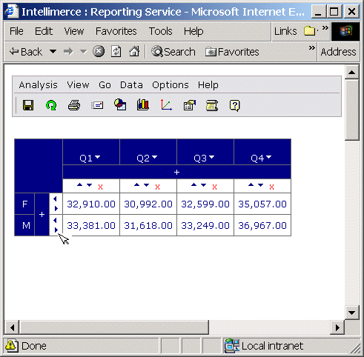
Task: Open the Back button history dropdown
Action: 53,52
